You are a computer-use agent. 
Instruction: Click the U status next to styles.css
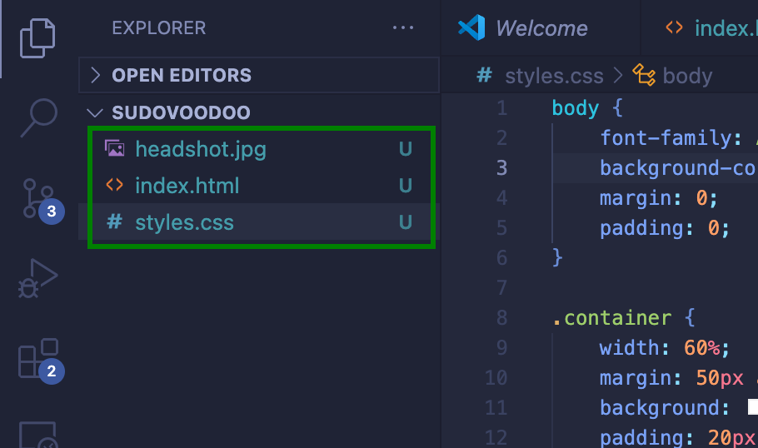(x=406, y=222)
